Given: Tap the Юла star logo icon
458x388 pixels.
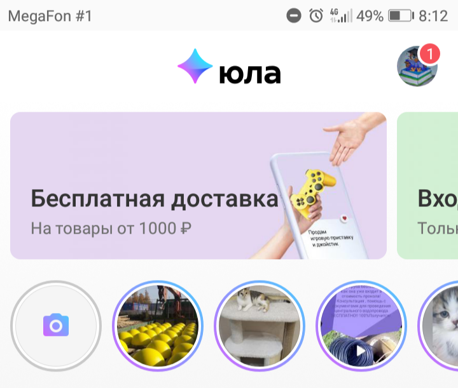Looking at the screenshot, I should pos(195,66).
